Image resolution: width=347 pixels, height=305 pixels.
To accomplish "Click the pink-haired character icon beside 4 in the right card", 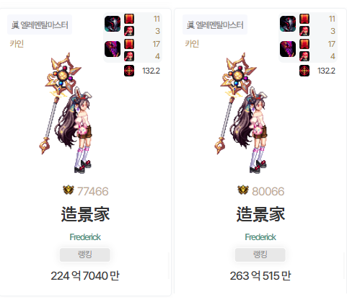I will pyautogui.click(x=304, y=56).
